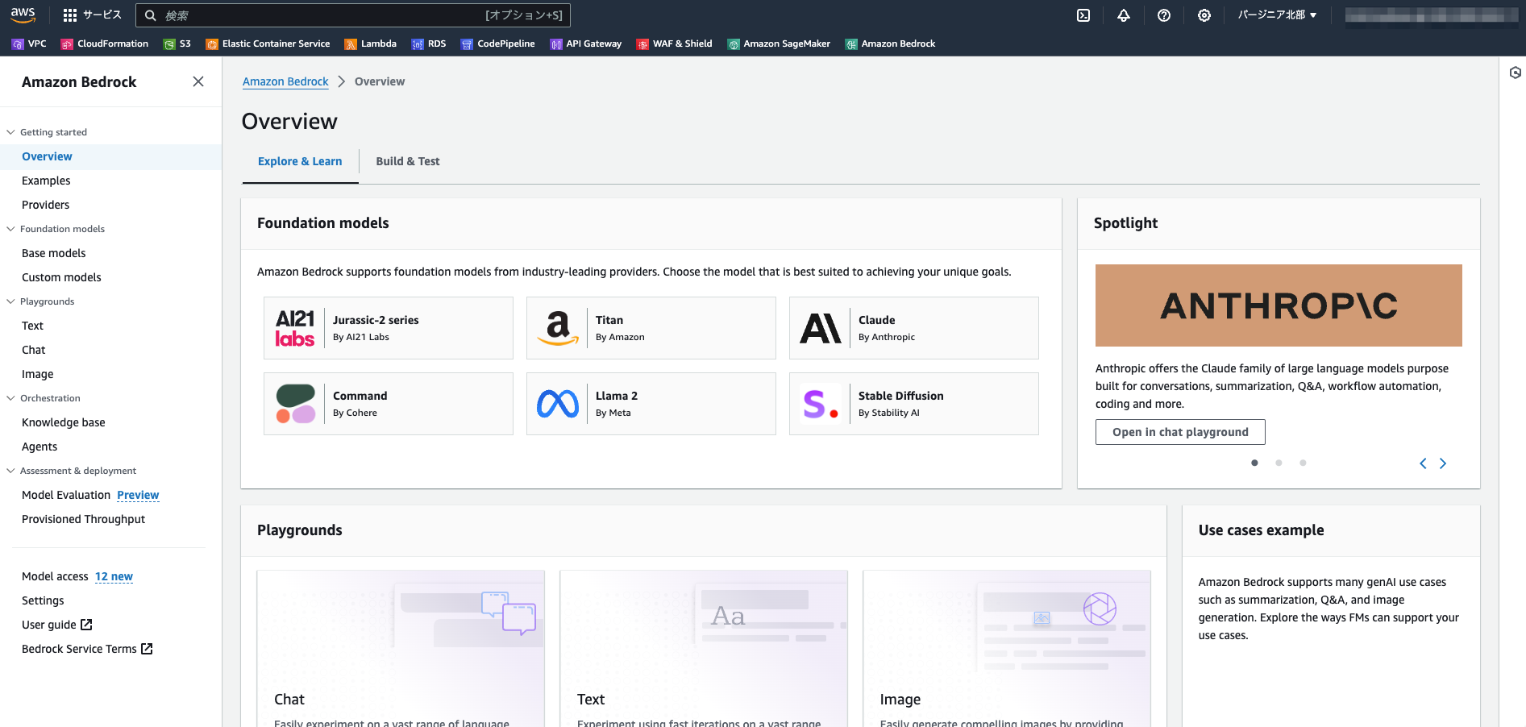Open Agents in the sidebar
Viewport: 1526px width, 727px height.
tap(40, 447)
